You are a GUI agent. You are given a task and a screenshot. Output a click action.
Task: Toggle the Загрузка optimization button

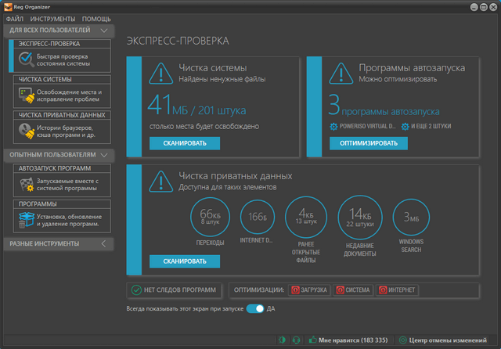coord(309,290)
